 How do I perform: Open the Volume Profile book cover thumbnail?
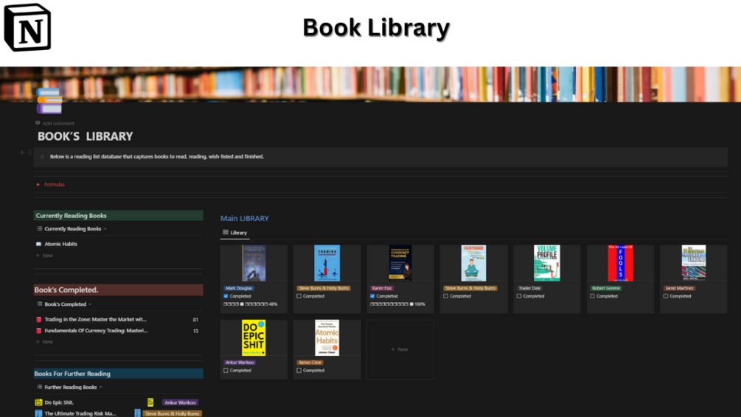[547, 263]
